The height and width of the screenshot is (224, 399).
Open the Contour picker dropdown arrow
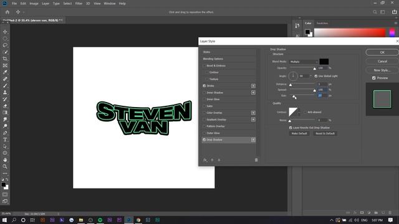299,112
